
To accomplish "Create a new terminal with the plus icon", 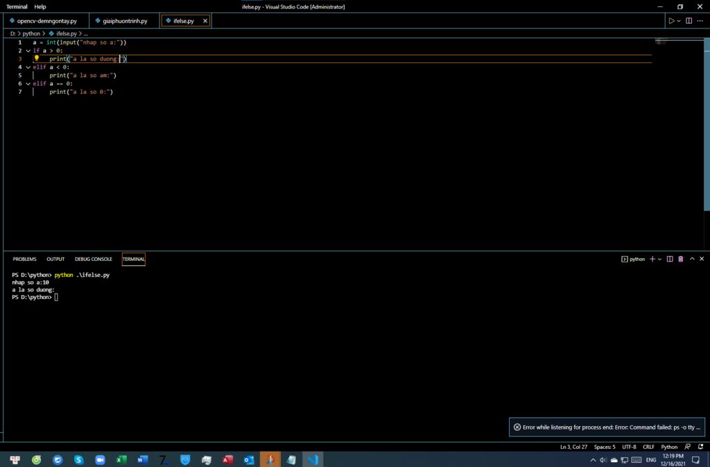I will [652, 259].
